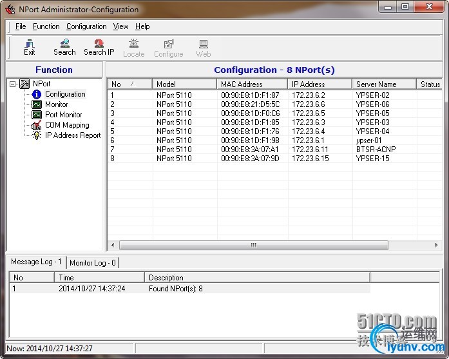The width and height of the screenshot is (449, 359).
Task: Select Port Monitor in the function tree
Action: [x=64, y=115]
